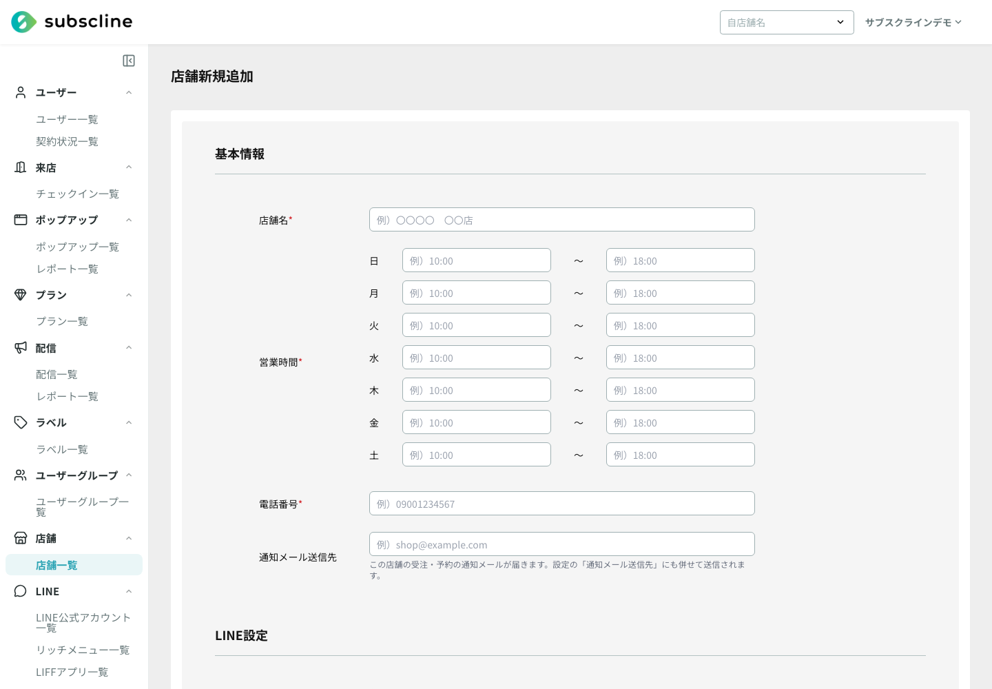Collapse the 来店 section chevron
This screenshot has width=992, height=689.
click(x=129, y=167)
